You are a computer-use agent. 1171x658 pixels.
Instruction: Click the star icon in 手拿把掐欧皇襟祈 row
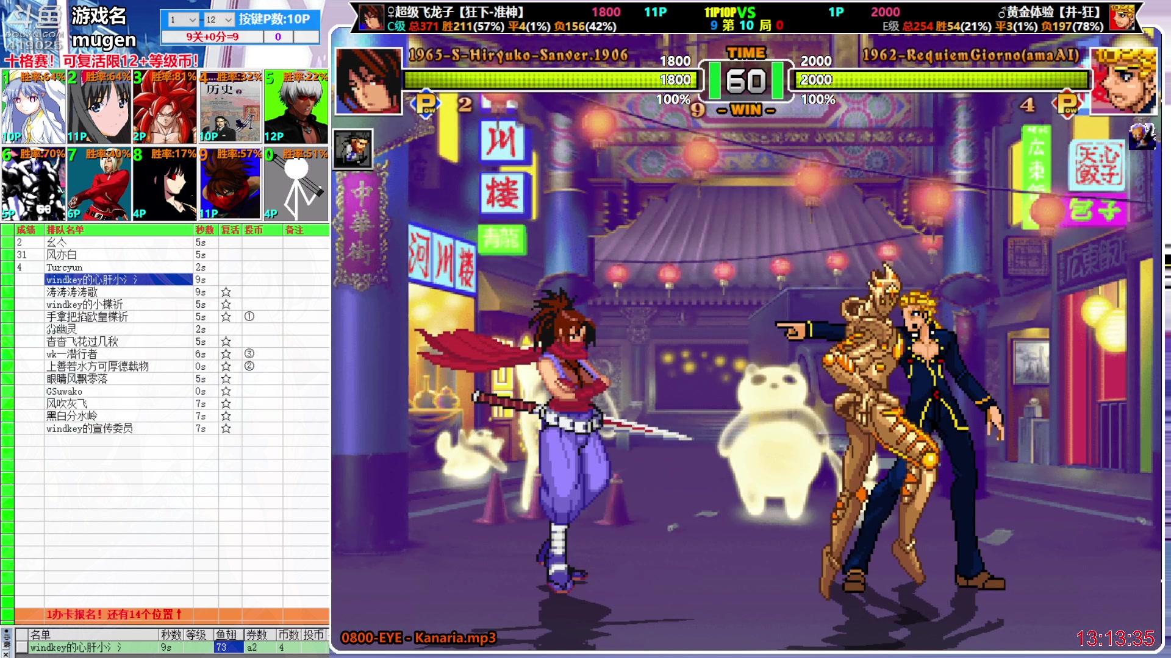(226, 317)
